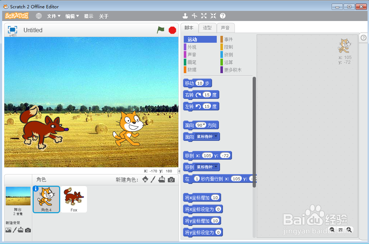Click seconds field in 滑行 block
Screen dimensions: 369x244
click(197, 178)
